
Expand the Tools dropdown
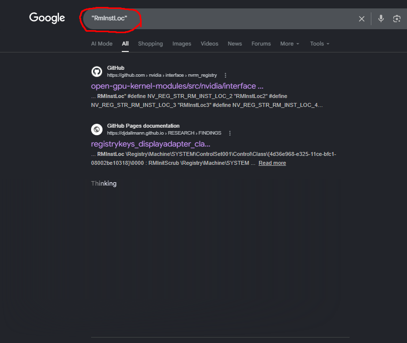pyautogui.click(x=319, y=44)
